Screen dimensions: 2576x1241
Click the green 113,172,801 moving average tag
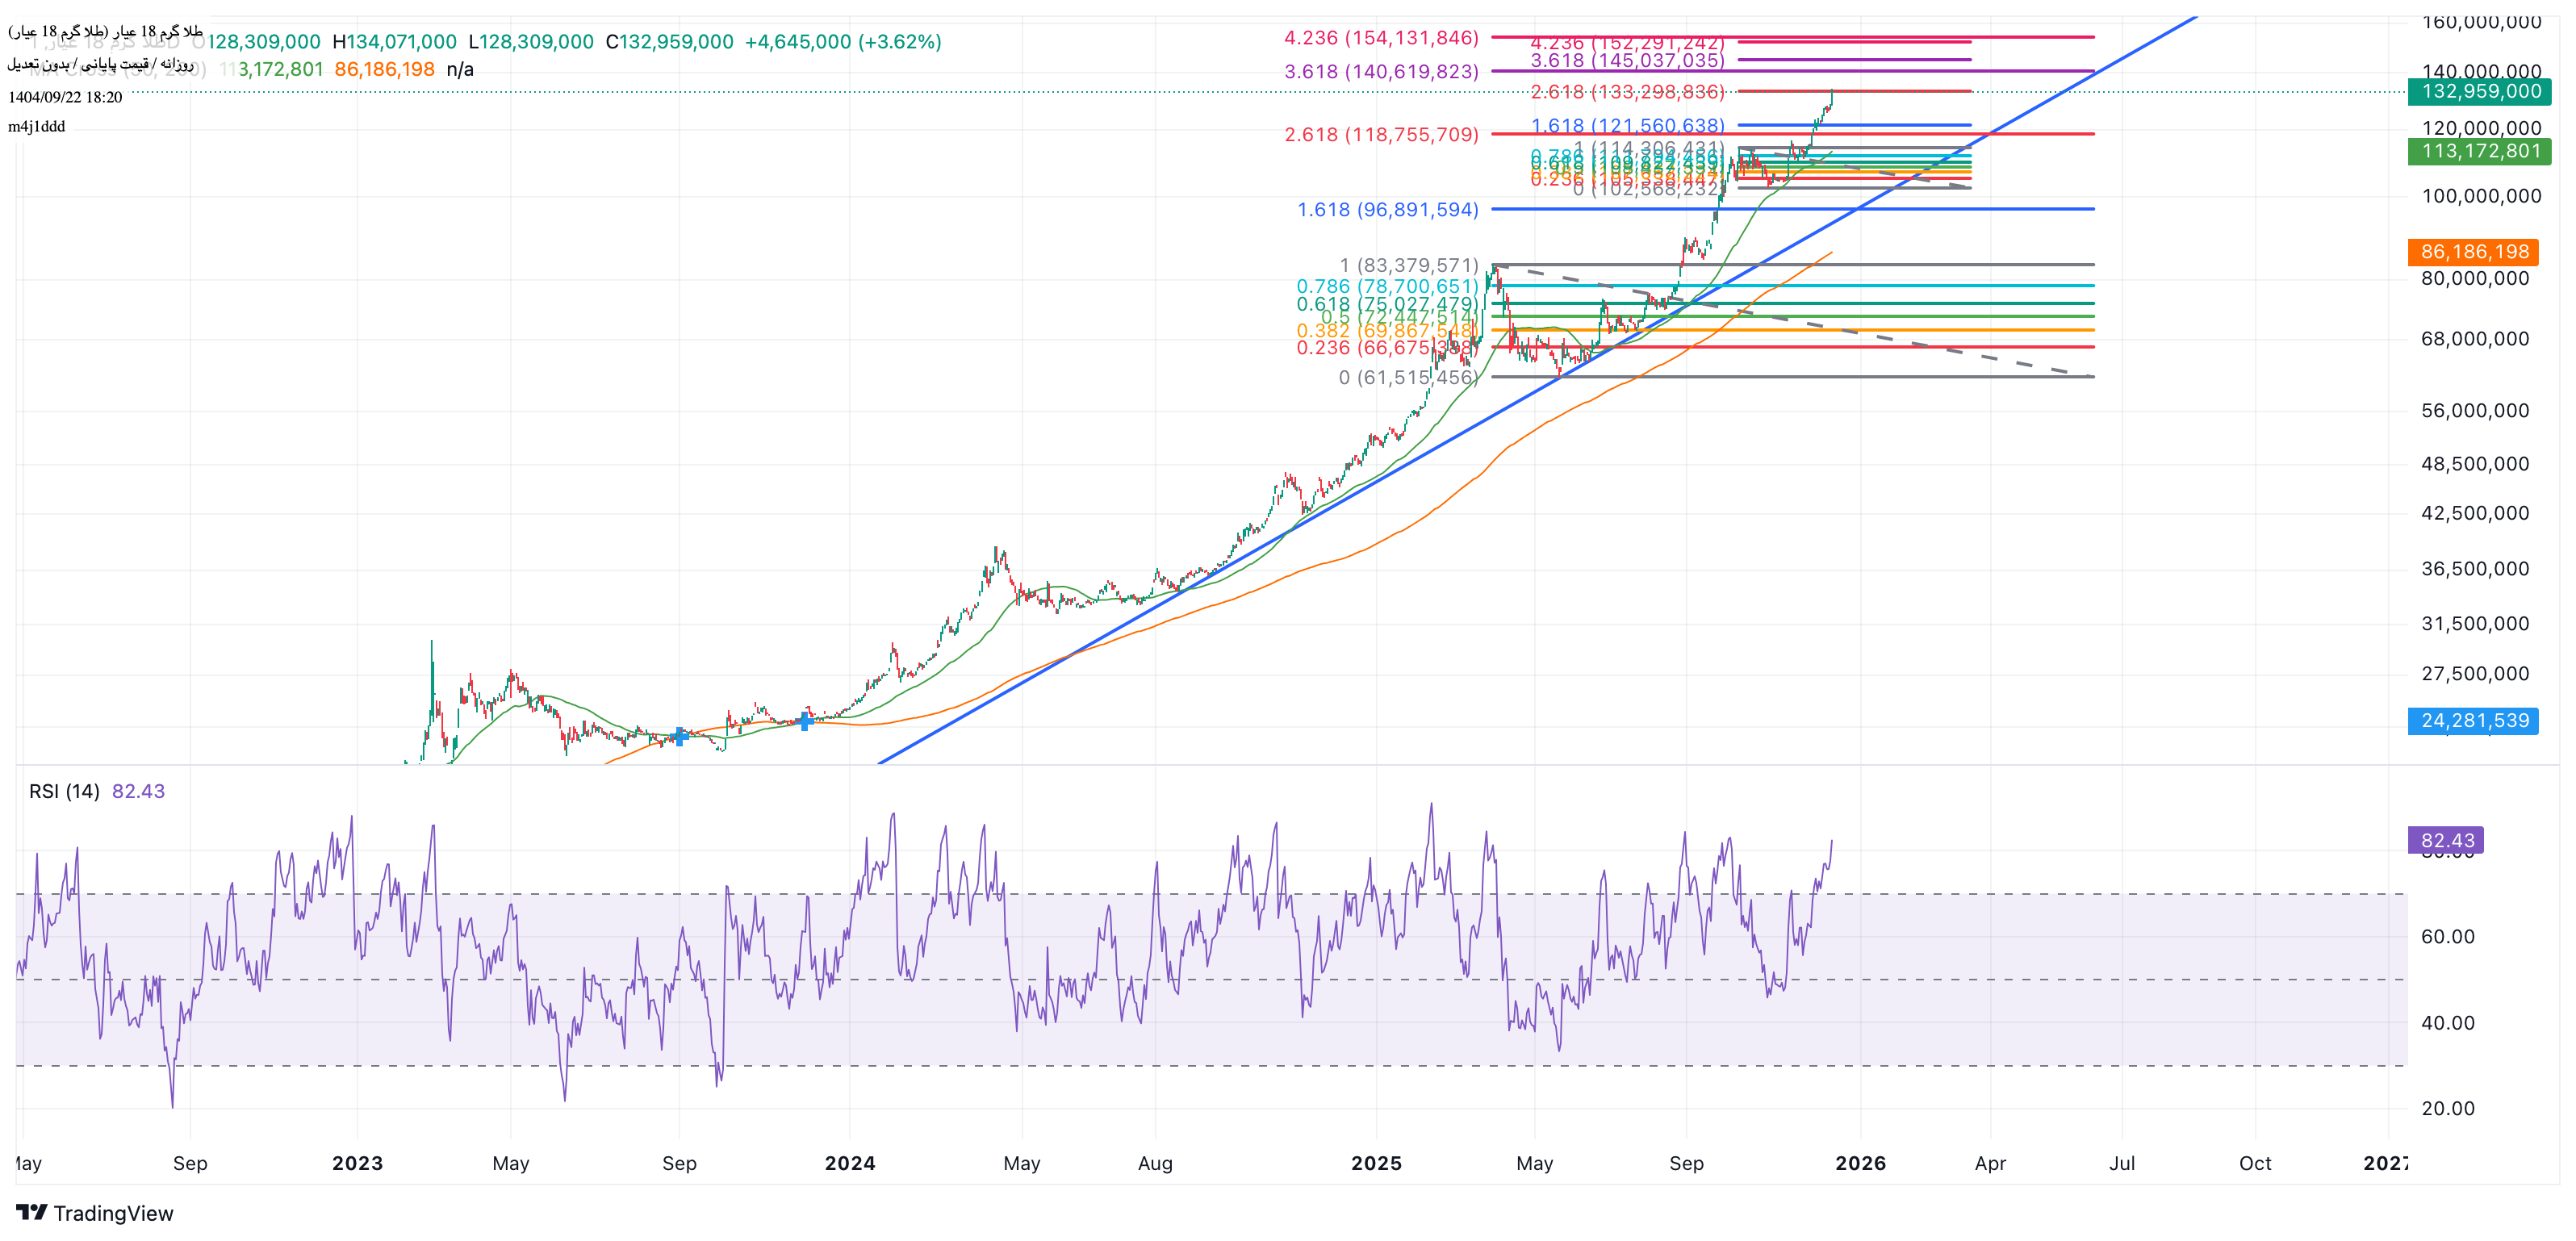2479,151
